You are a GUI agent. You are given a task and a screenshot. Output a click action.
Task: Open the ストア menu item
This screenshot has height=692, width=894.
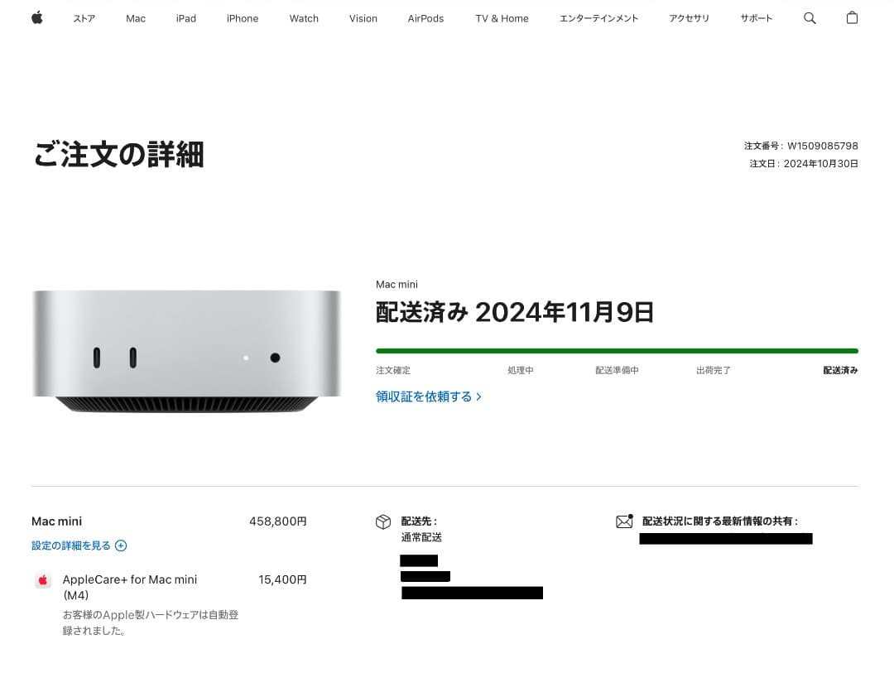point(84,18)
